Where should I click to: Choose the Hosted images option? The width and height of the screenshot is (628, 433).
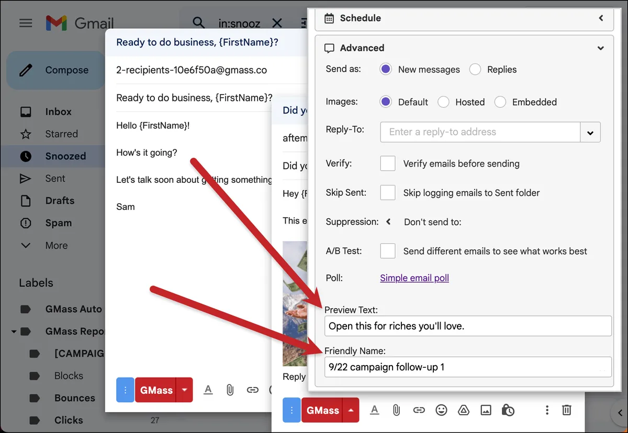[443, 102]
